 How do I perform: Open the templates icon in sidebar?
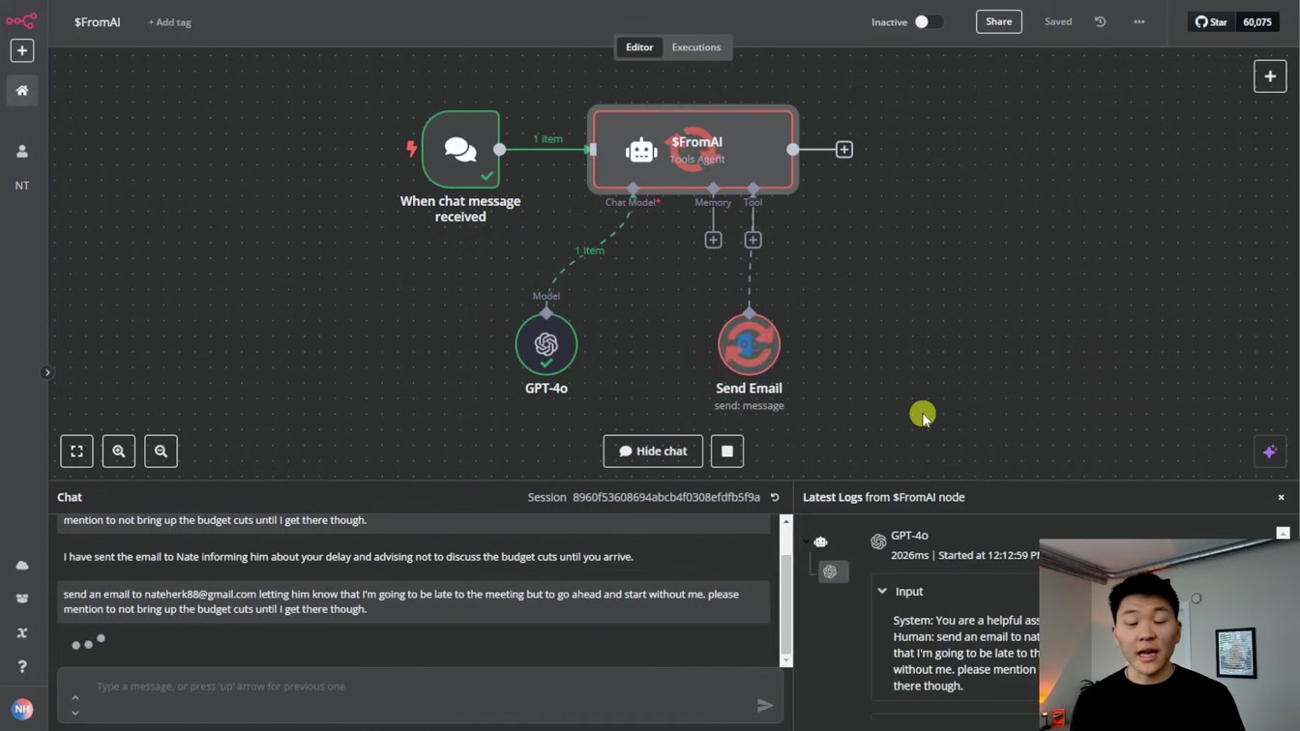[x=21, y=599]
